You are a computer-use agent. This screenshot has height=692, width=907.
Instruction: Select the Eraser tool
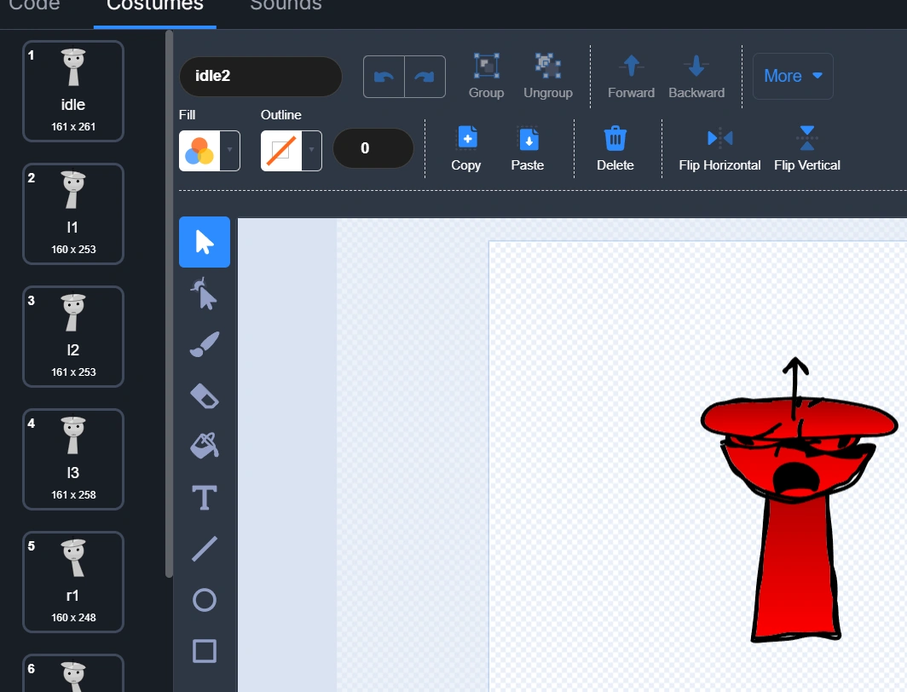pos(204,395)
